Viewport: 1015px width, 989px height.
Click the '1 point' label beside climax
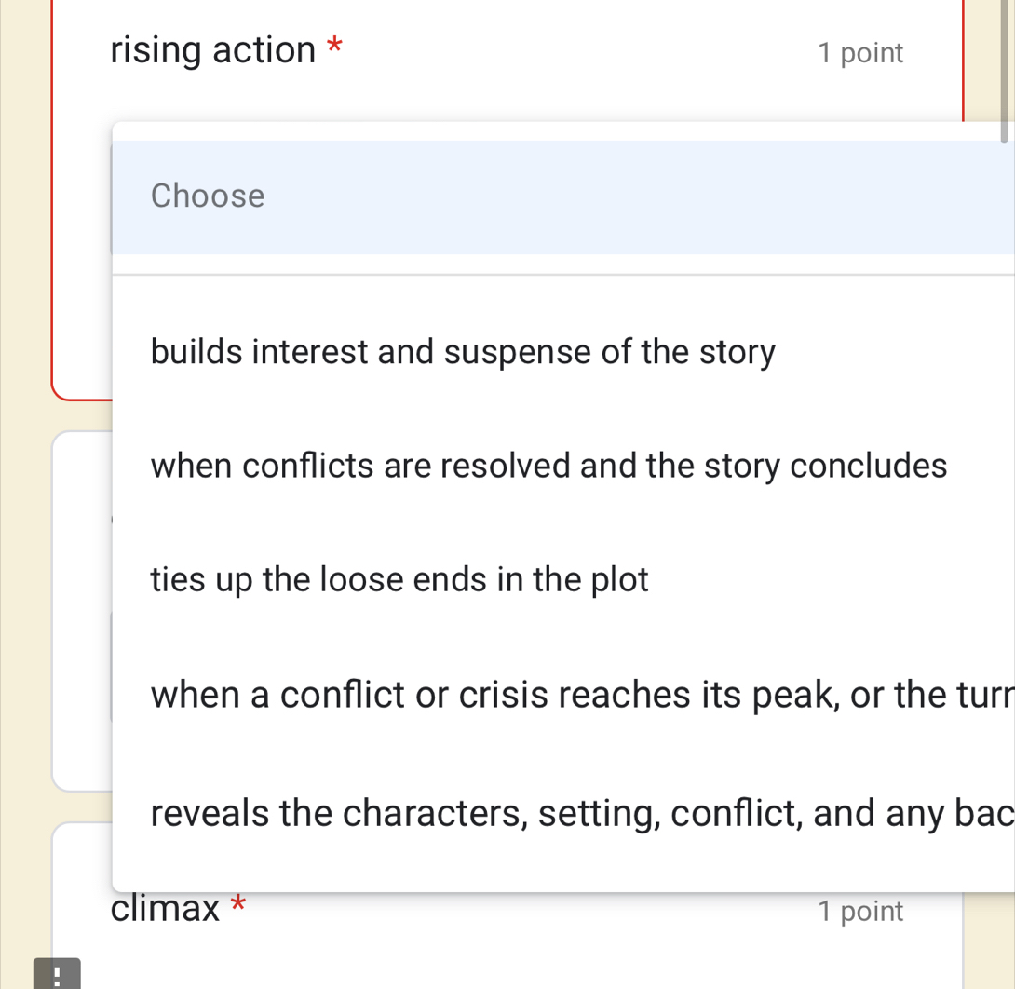(x=860, y=912)
